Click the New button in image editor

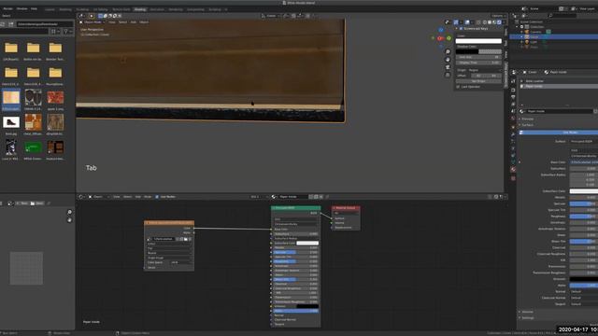click(21, 203)
